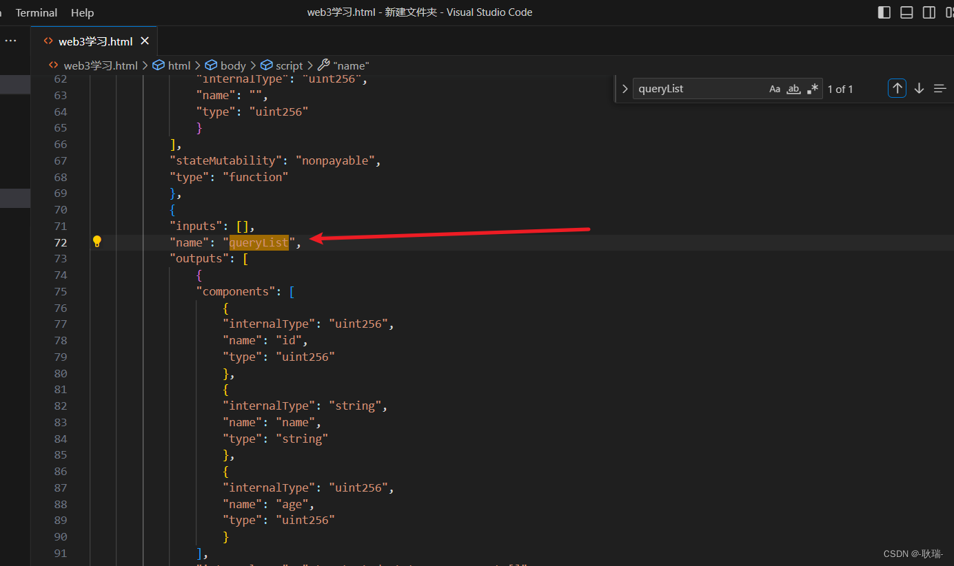Click the html file icon in the tab

click(x=48, y=41)
